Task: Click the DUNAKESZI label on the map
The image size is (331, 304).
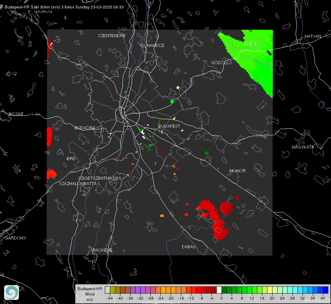Action: pyautogui.click(x=152, y=46)
